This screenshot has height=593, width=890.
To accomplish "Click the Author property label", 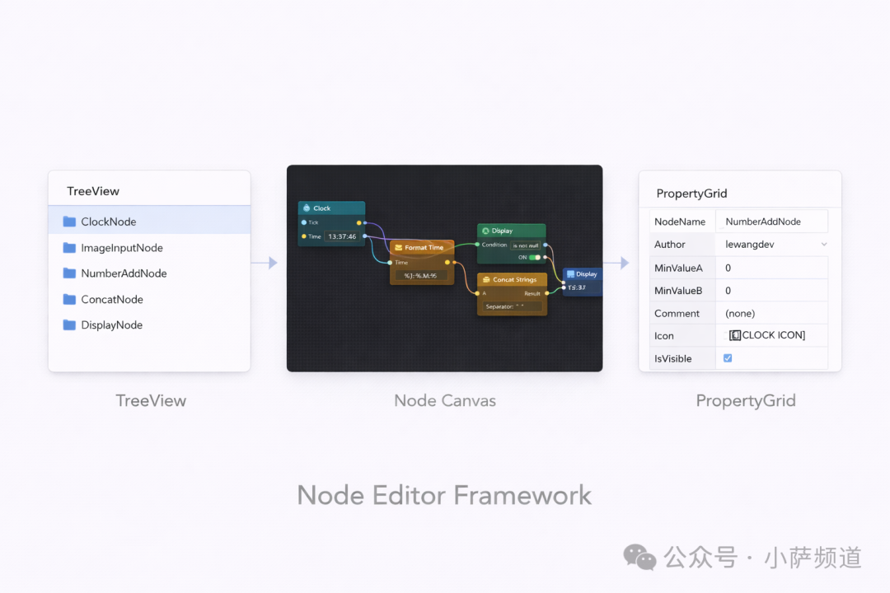I will coord(670,245).
